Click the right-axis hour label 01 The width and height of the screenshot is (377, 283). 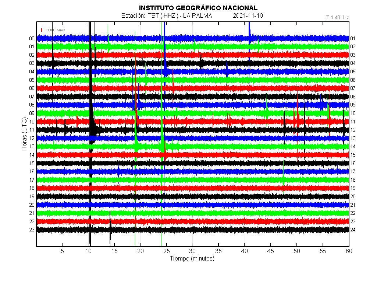coord(353,39)
